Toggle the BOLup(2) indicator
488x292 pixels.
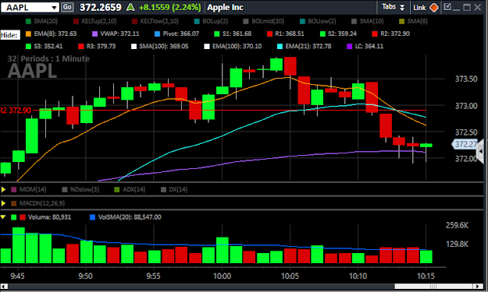212,21
